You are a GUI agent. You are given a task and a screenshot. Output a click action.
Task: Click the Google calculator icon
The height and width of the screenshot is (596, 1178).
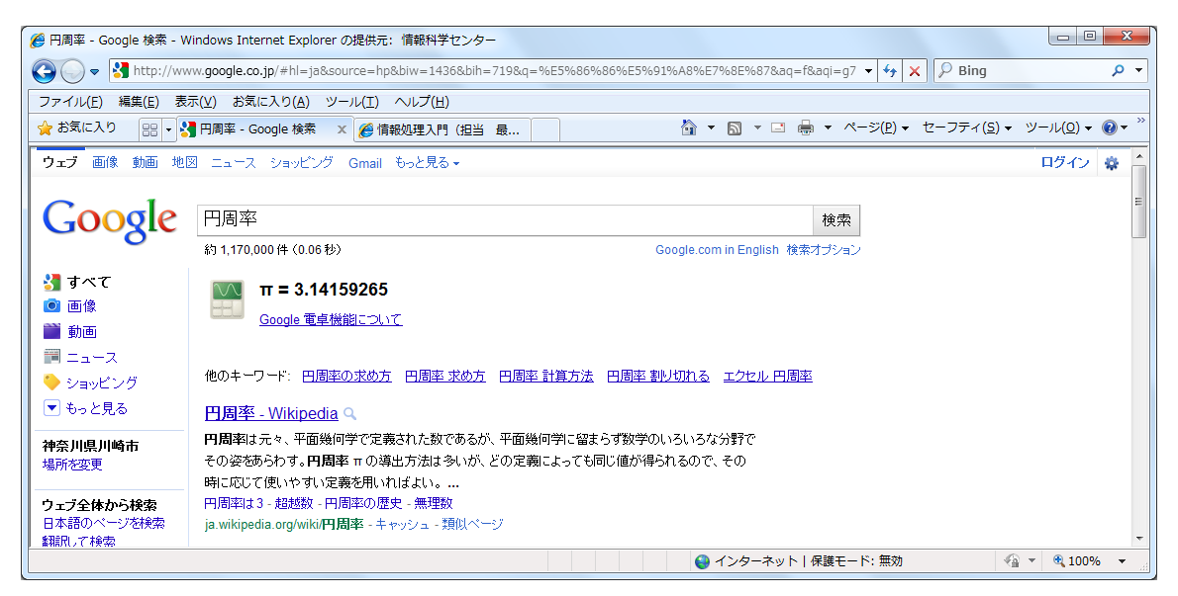tap(227, 299)
